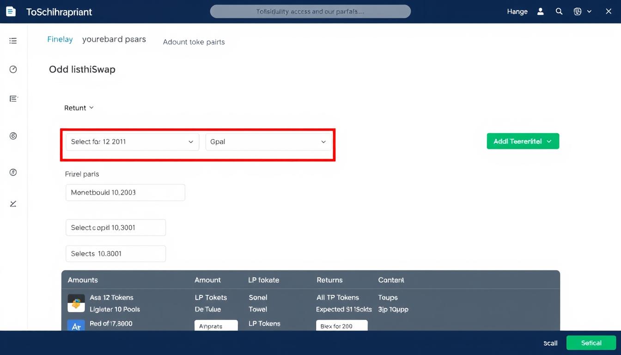Open the help icon in the sidebar
The width and height of the screenshot is (621, 355).
coord(13,171)
